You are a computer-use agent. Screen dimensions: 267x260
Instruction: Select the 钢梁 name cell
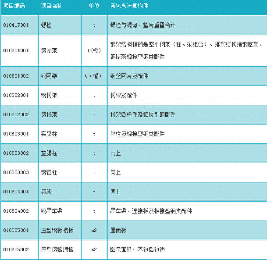tap(46, 192)
